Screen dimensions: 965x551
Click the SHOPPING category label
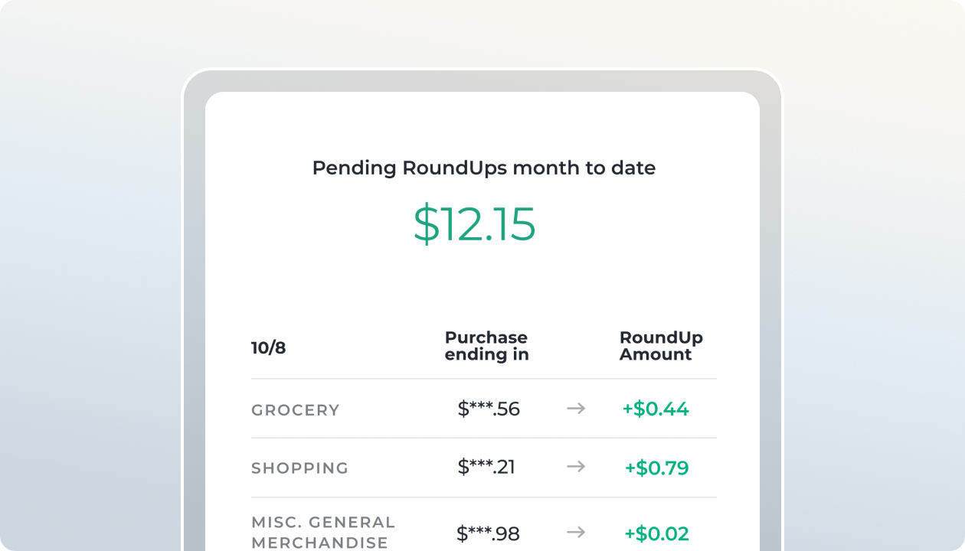point(300,468)
